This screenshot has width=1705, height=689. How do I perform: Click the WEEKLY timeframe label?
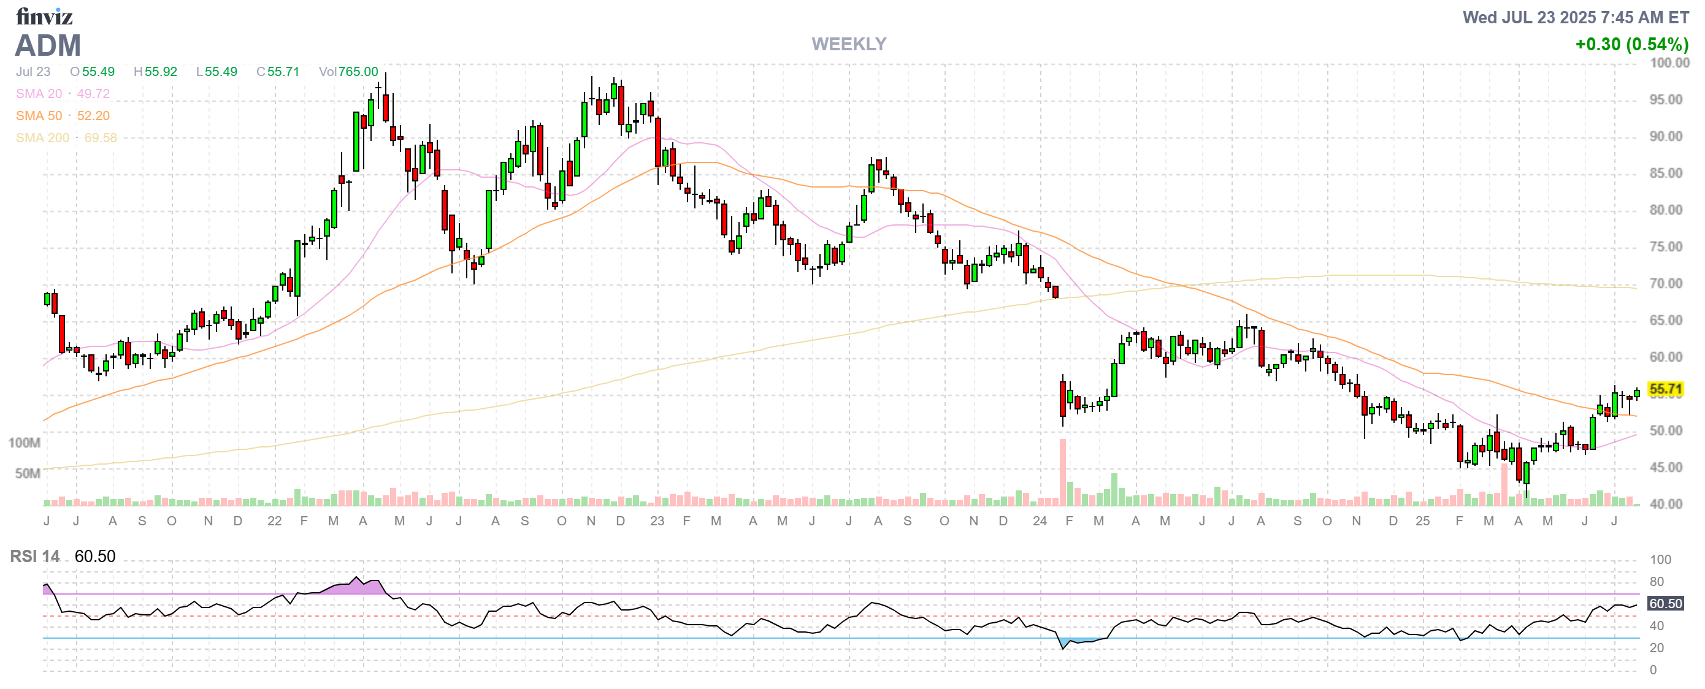point(849,44)
